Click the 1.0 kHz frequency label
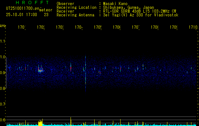Screen dimensions: 199x126 coord(3,57)
